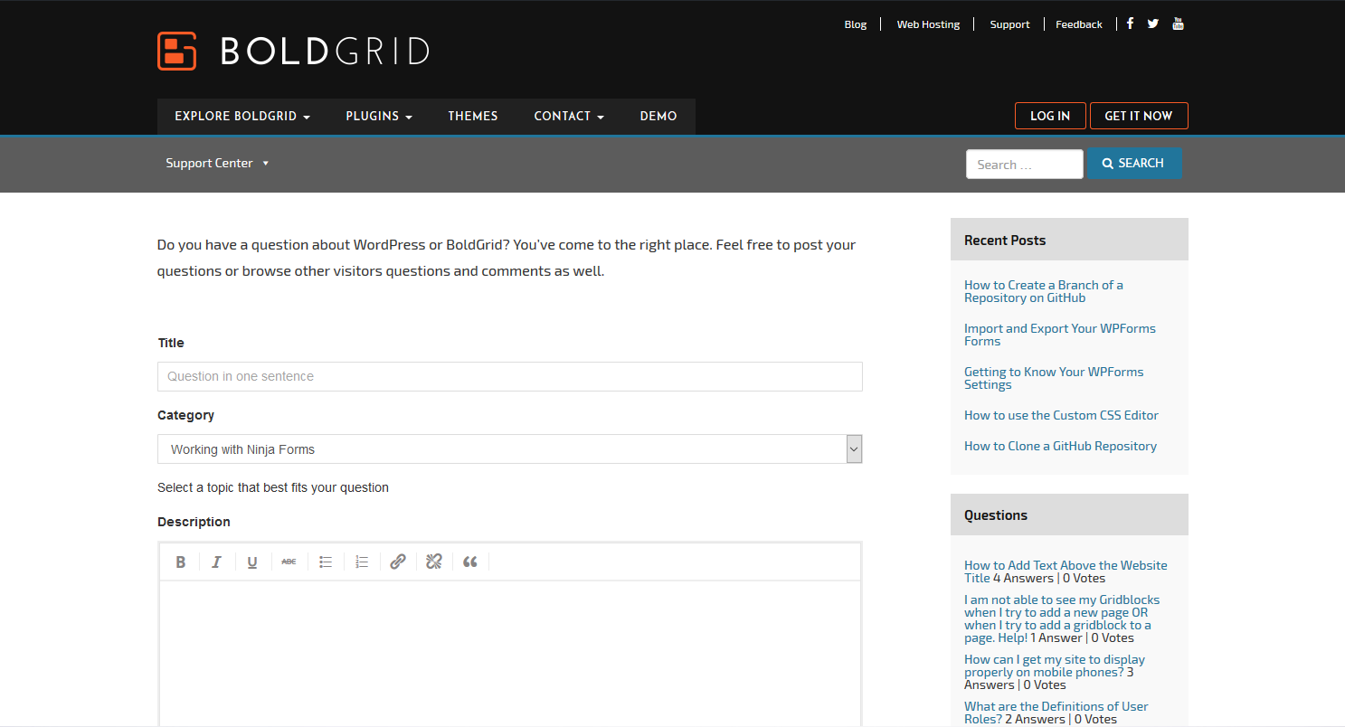
Task: Expand the PLUGINS navigation menu
Action: pyautogui.click(x=378, y=116)
